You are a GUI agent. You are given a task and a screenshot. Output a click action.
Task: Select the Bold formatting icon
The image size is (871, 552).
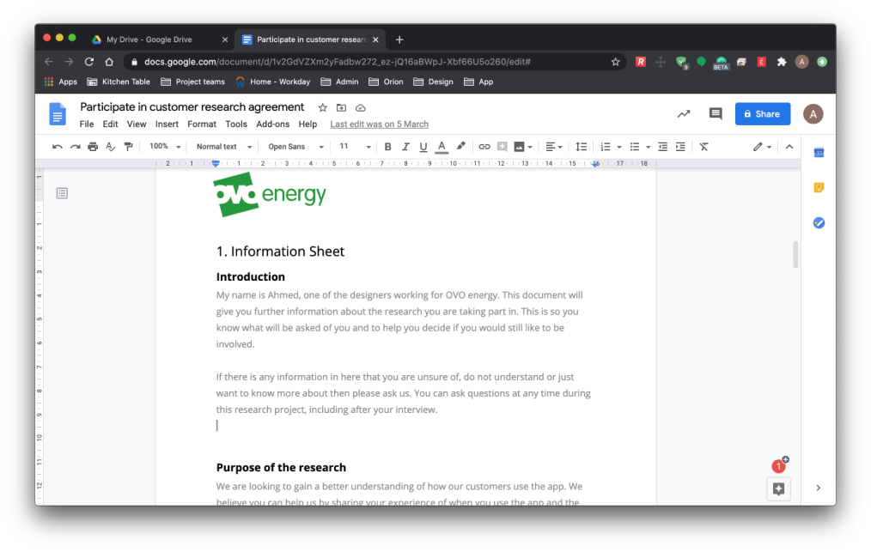(387, 146)
